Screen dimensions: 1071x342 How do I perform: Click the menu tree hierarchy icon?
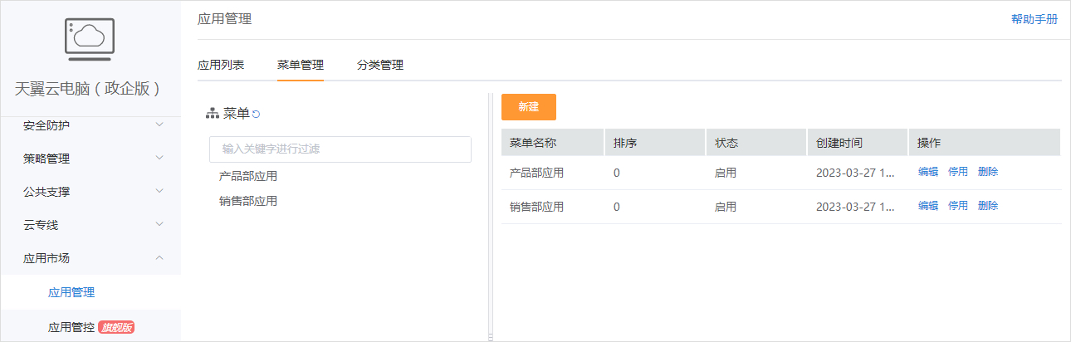pos(213,114)
